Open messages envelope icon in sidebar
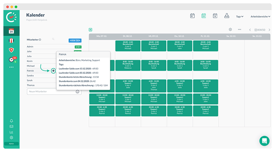Screen dimensions: 275x152 tap(12, 126)
